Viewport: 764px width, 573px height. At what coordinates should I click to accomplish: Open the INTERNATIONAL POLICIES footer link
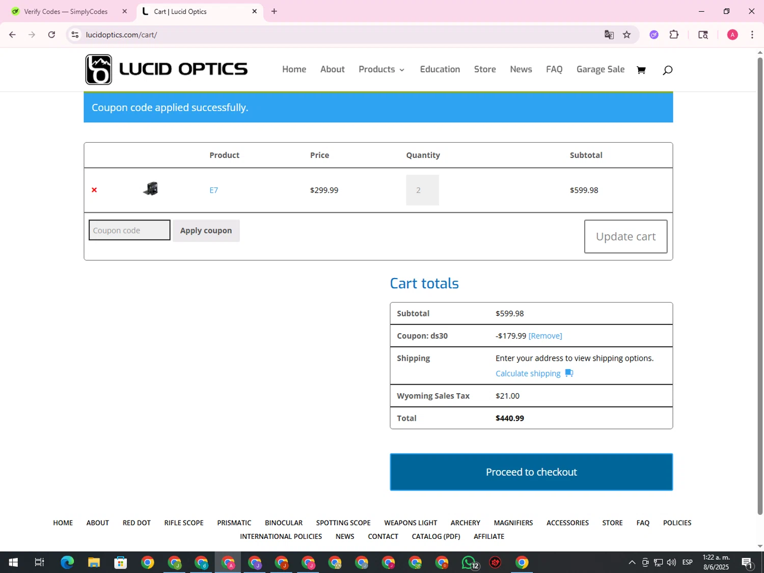[x=281, y=536]
